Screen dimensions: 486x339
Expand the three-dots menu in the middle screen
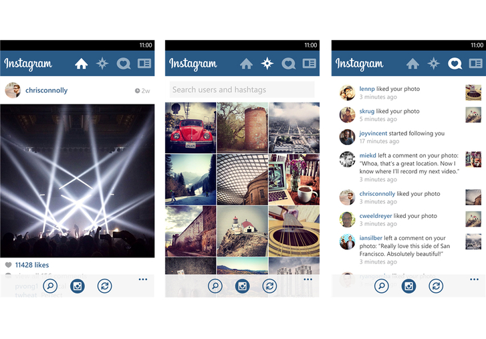308,279
